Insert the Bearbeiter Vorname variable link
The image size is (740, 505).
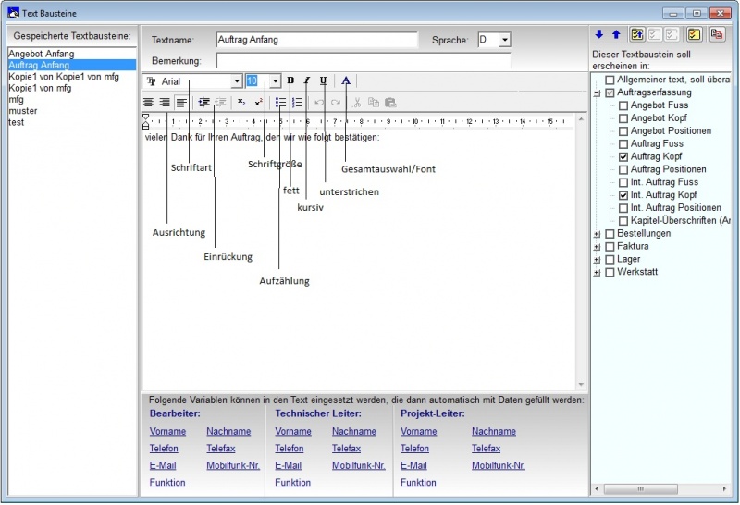coord(167,431)
